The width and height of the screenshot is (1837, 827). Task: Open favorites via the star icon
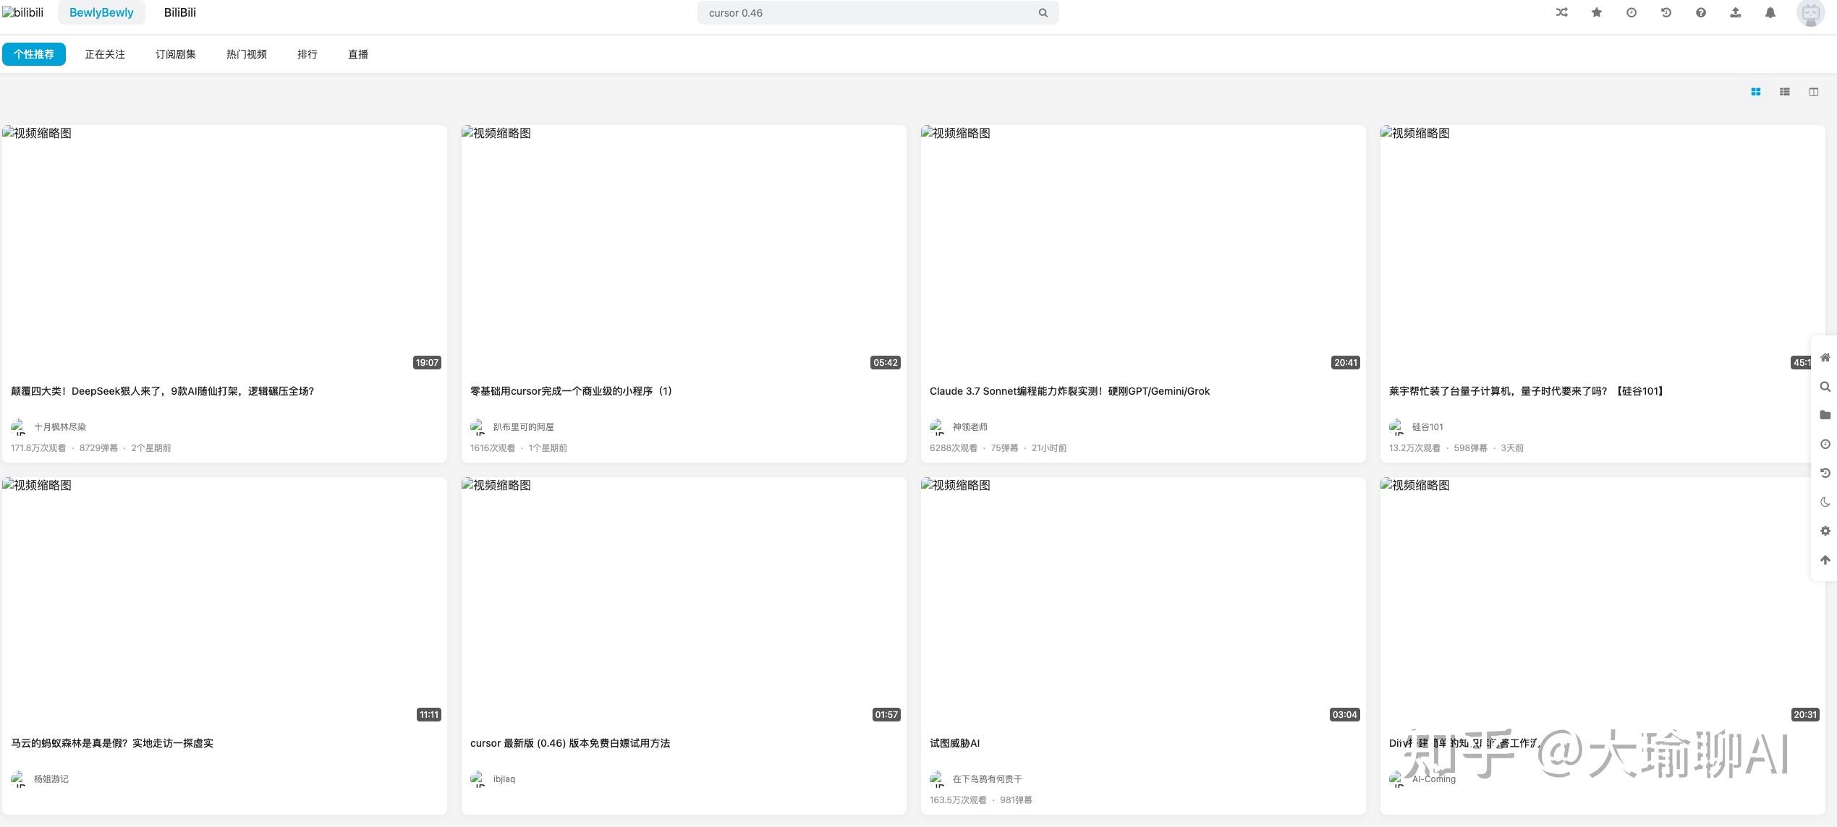pos(1596,12)
